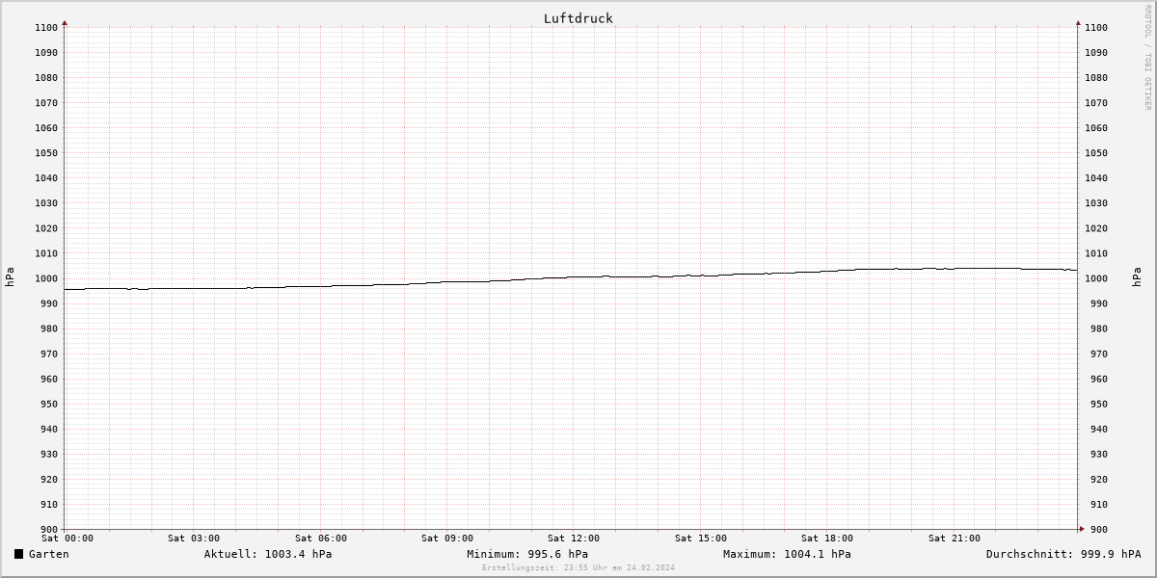The width and height of the screenshot is (1157, 578).
Task: Click the Garten legend label
Action: (48, 554)
